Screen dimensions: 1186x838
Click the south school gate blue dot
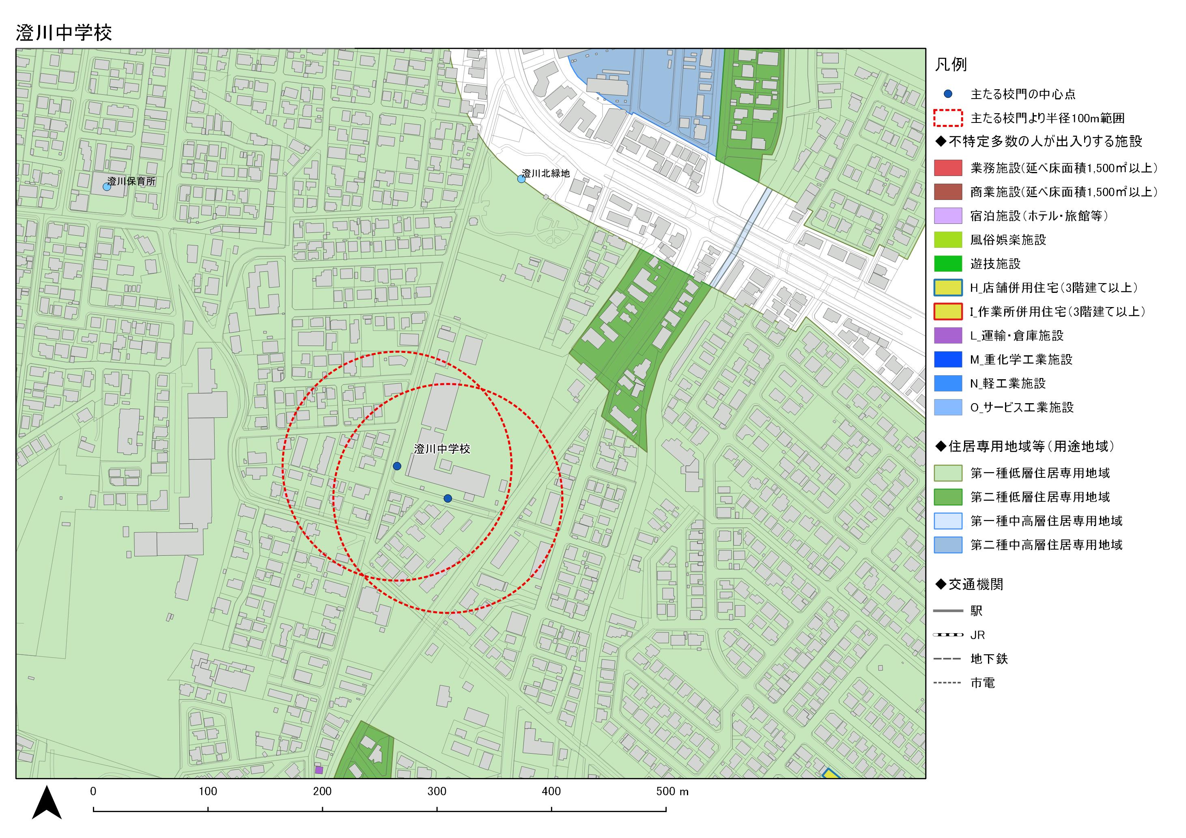tap(448, 498)
